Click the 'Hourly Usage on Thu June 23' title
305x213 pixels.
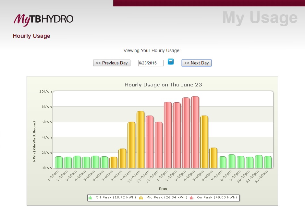coord(163,85)
